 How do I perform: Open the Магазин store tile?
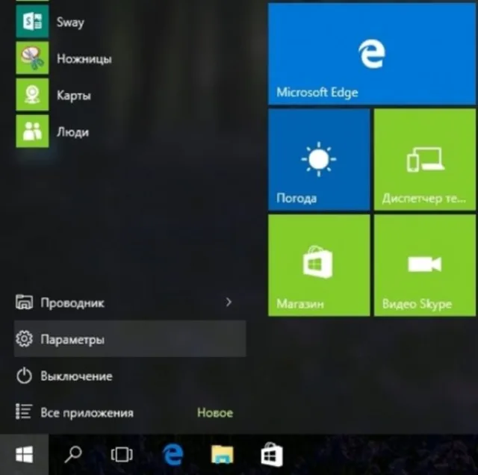pos(319,265)
